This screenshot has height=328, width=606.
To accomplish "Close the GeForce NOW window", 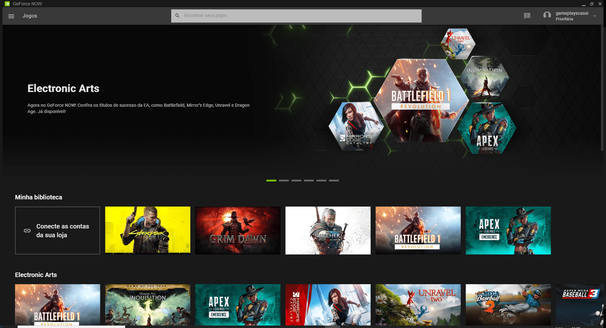I will (600, 4).
